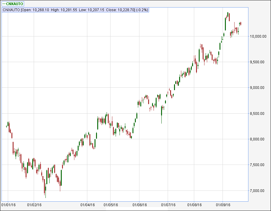
Task: Switch focus to the CNXAUTO chart tab
Action: (13, 4)
